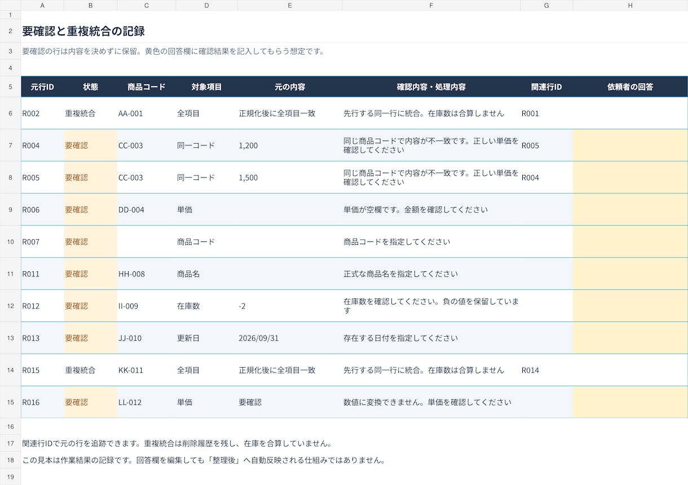Click 数値に変換できません message cell
Screen dimensions: 688x485
[x=431, y=403]
